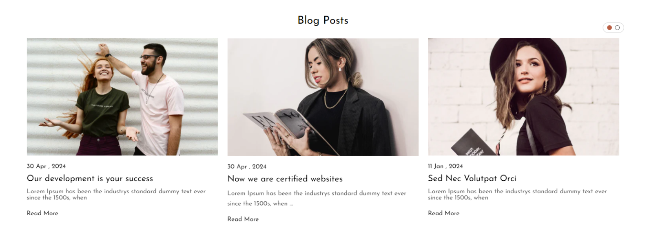Image resolution: width=647 pixels, height=234 pixels.
Task: Click date above "Now we are certified websites"
Action: (x=247, y=166)
